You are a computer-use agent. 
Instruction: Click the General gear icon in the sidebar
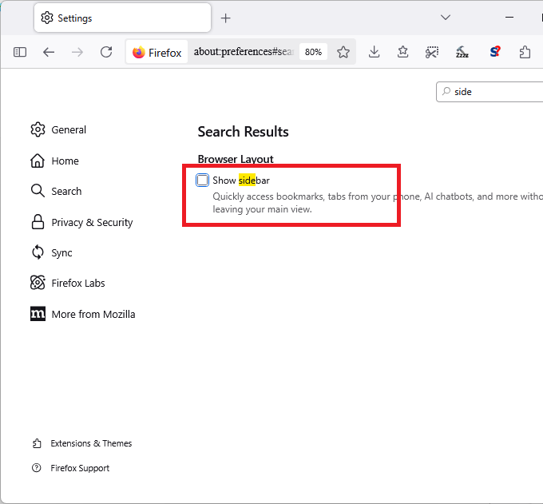click(38, 129)
